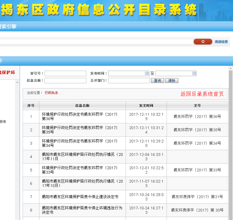Click scroll-up arrow of main content scrollbar

coord(231,69)
